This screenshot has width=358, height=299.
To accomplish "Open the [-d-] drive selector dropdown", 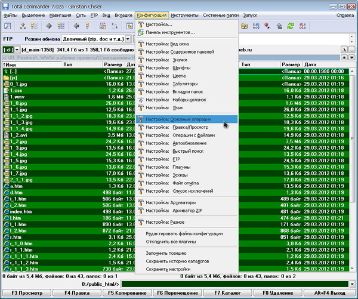I will [17, 50].
